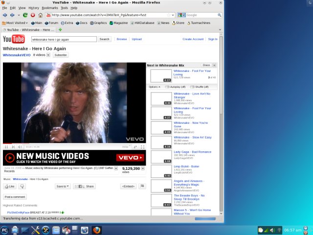Click the thumbs-down dislike icon
The height and width of the screenshot is (235, 313).
[x=22, y=187]
